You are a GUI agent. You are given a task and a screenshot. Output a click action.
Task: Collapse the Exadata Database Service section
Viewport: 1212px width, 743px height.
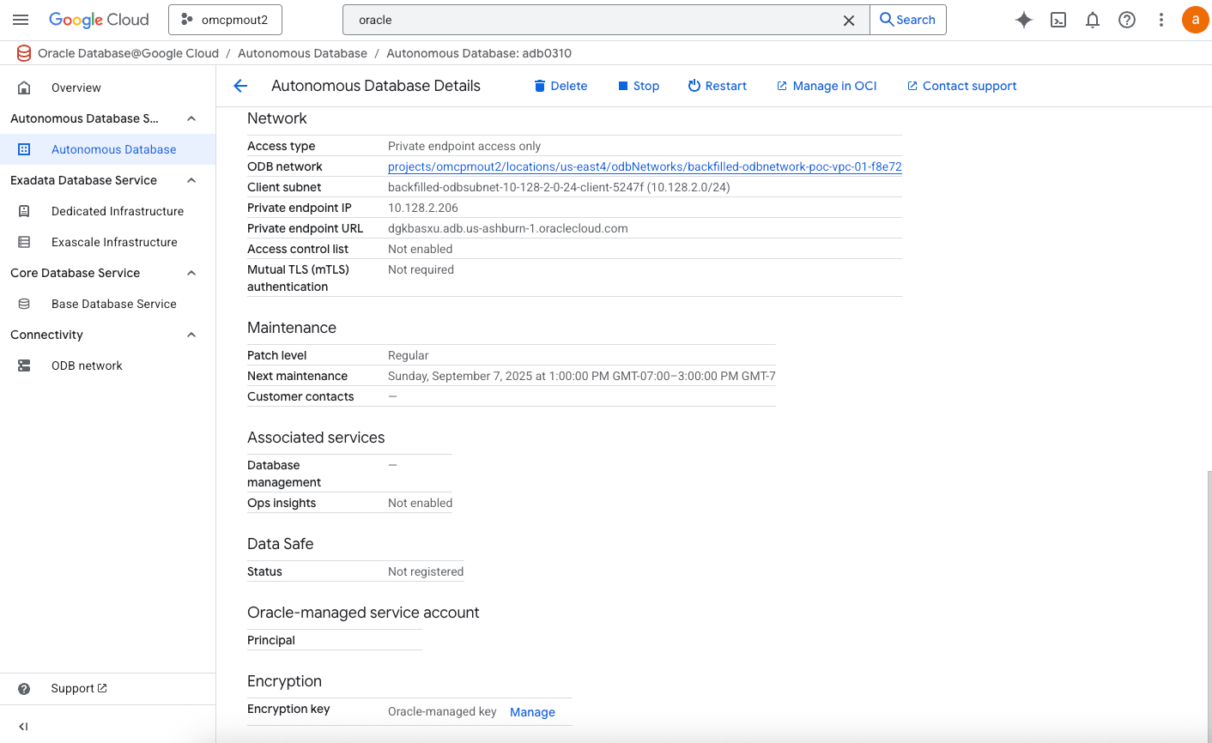191,180
